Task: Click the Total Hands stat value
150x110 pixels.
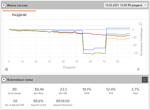Action: (15, 89)
